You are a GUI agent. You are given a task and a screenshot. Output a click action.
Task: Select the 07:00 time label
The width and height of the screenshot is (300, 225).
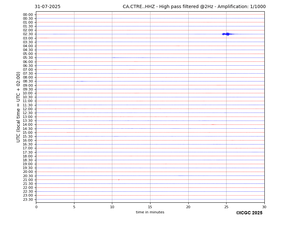28,70
